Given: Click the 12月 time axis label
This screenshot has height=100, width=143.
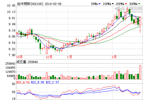Looking at the screenshot, I should coord(49,57).
